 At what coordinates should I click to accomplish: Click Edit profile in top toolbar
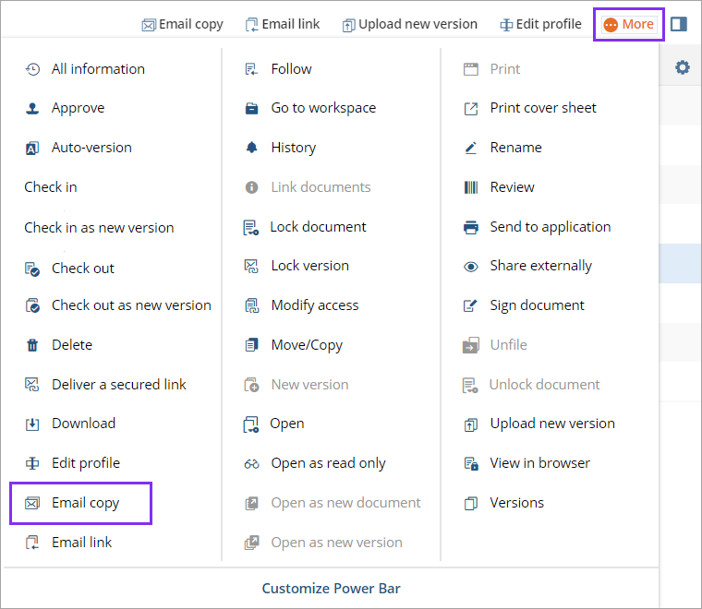coord(540,24)
